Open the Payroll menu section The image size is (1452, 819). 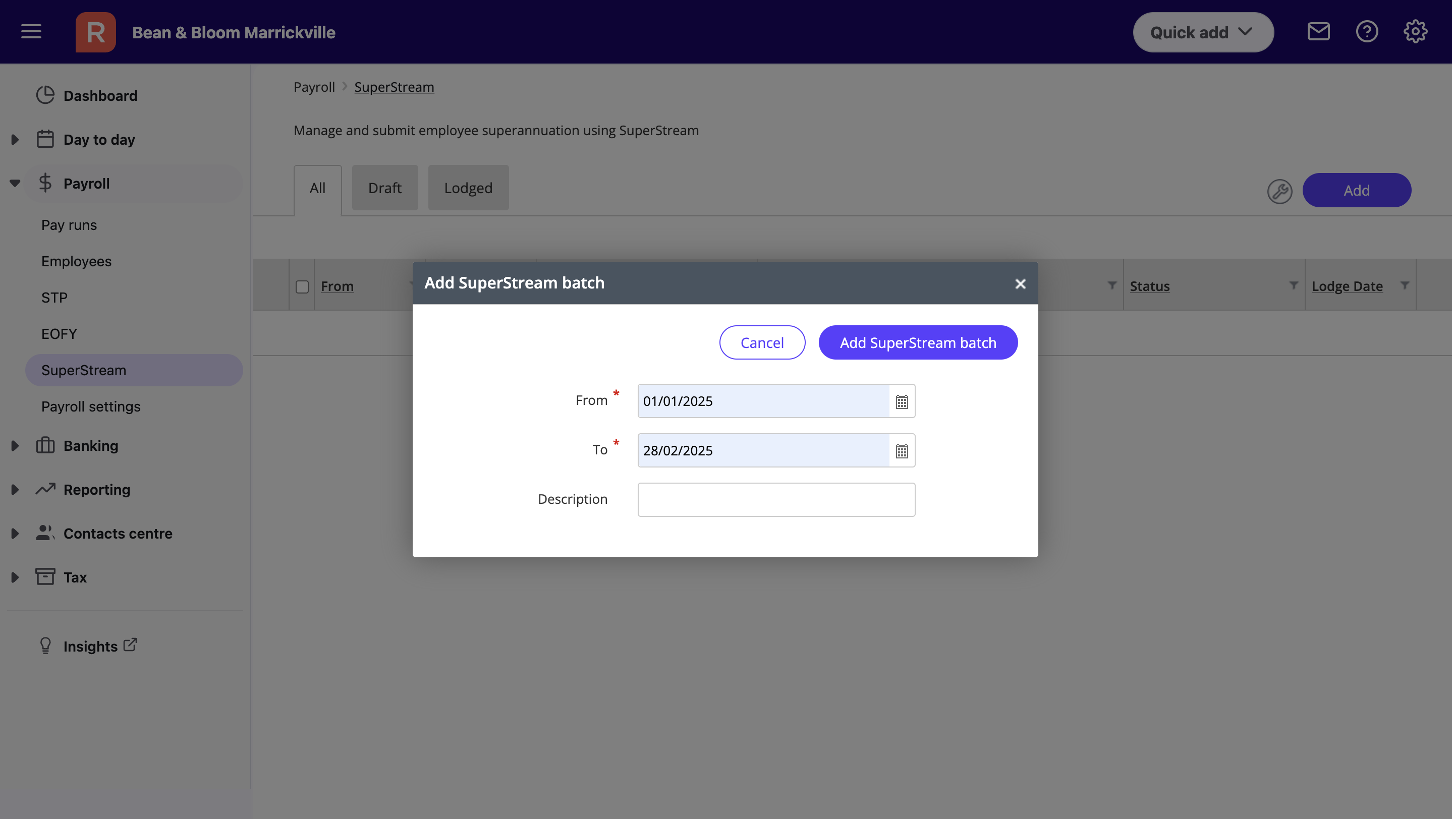click(x=87, y=184)
